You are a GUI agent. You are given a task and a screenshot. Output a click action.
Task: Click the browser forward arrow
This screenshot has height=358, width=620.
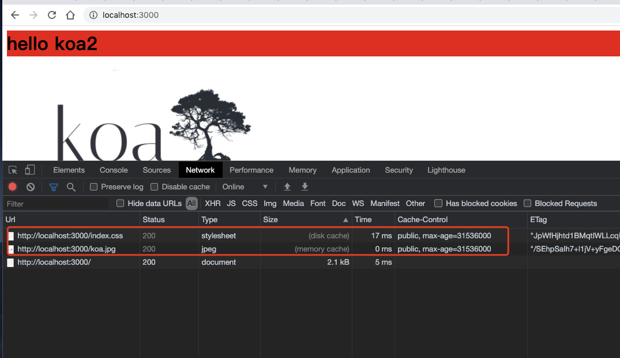coord(33,15)
